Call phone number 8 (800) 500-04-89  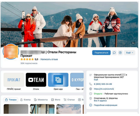pos(103,84)
